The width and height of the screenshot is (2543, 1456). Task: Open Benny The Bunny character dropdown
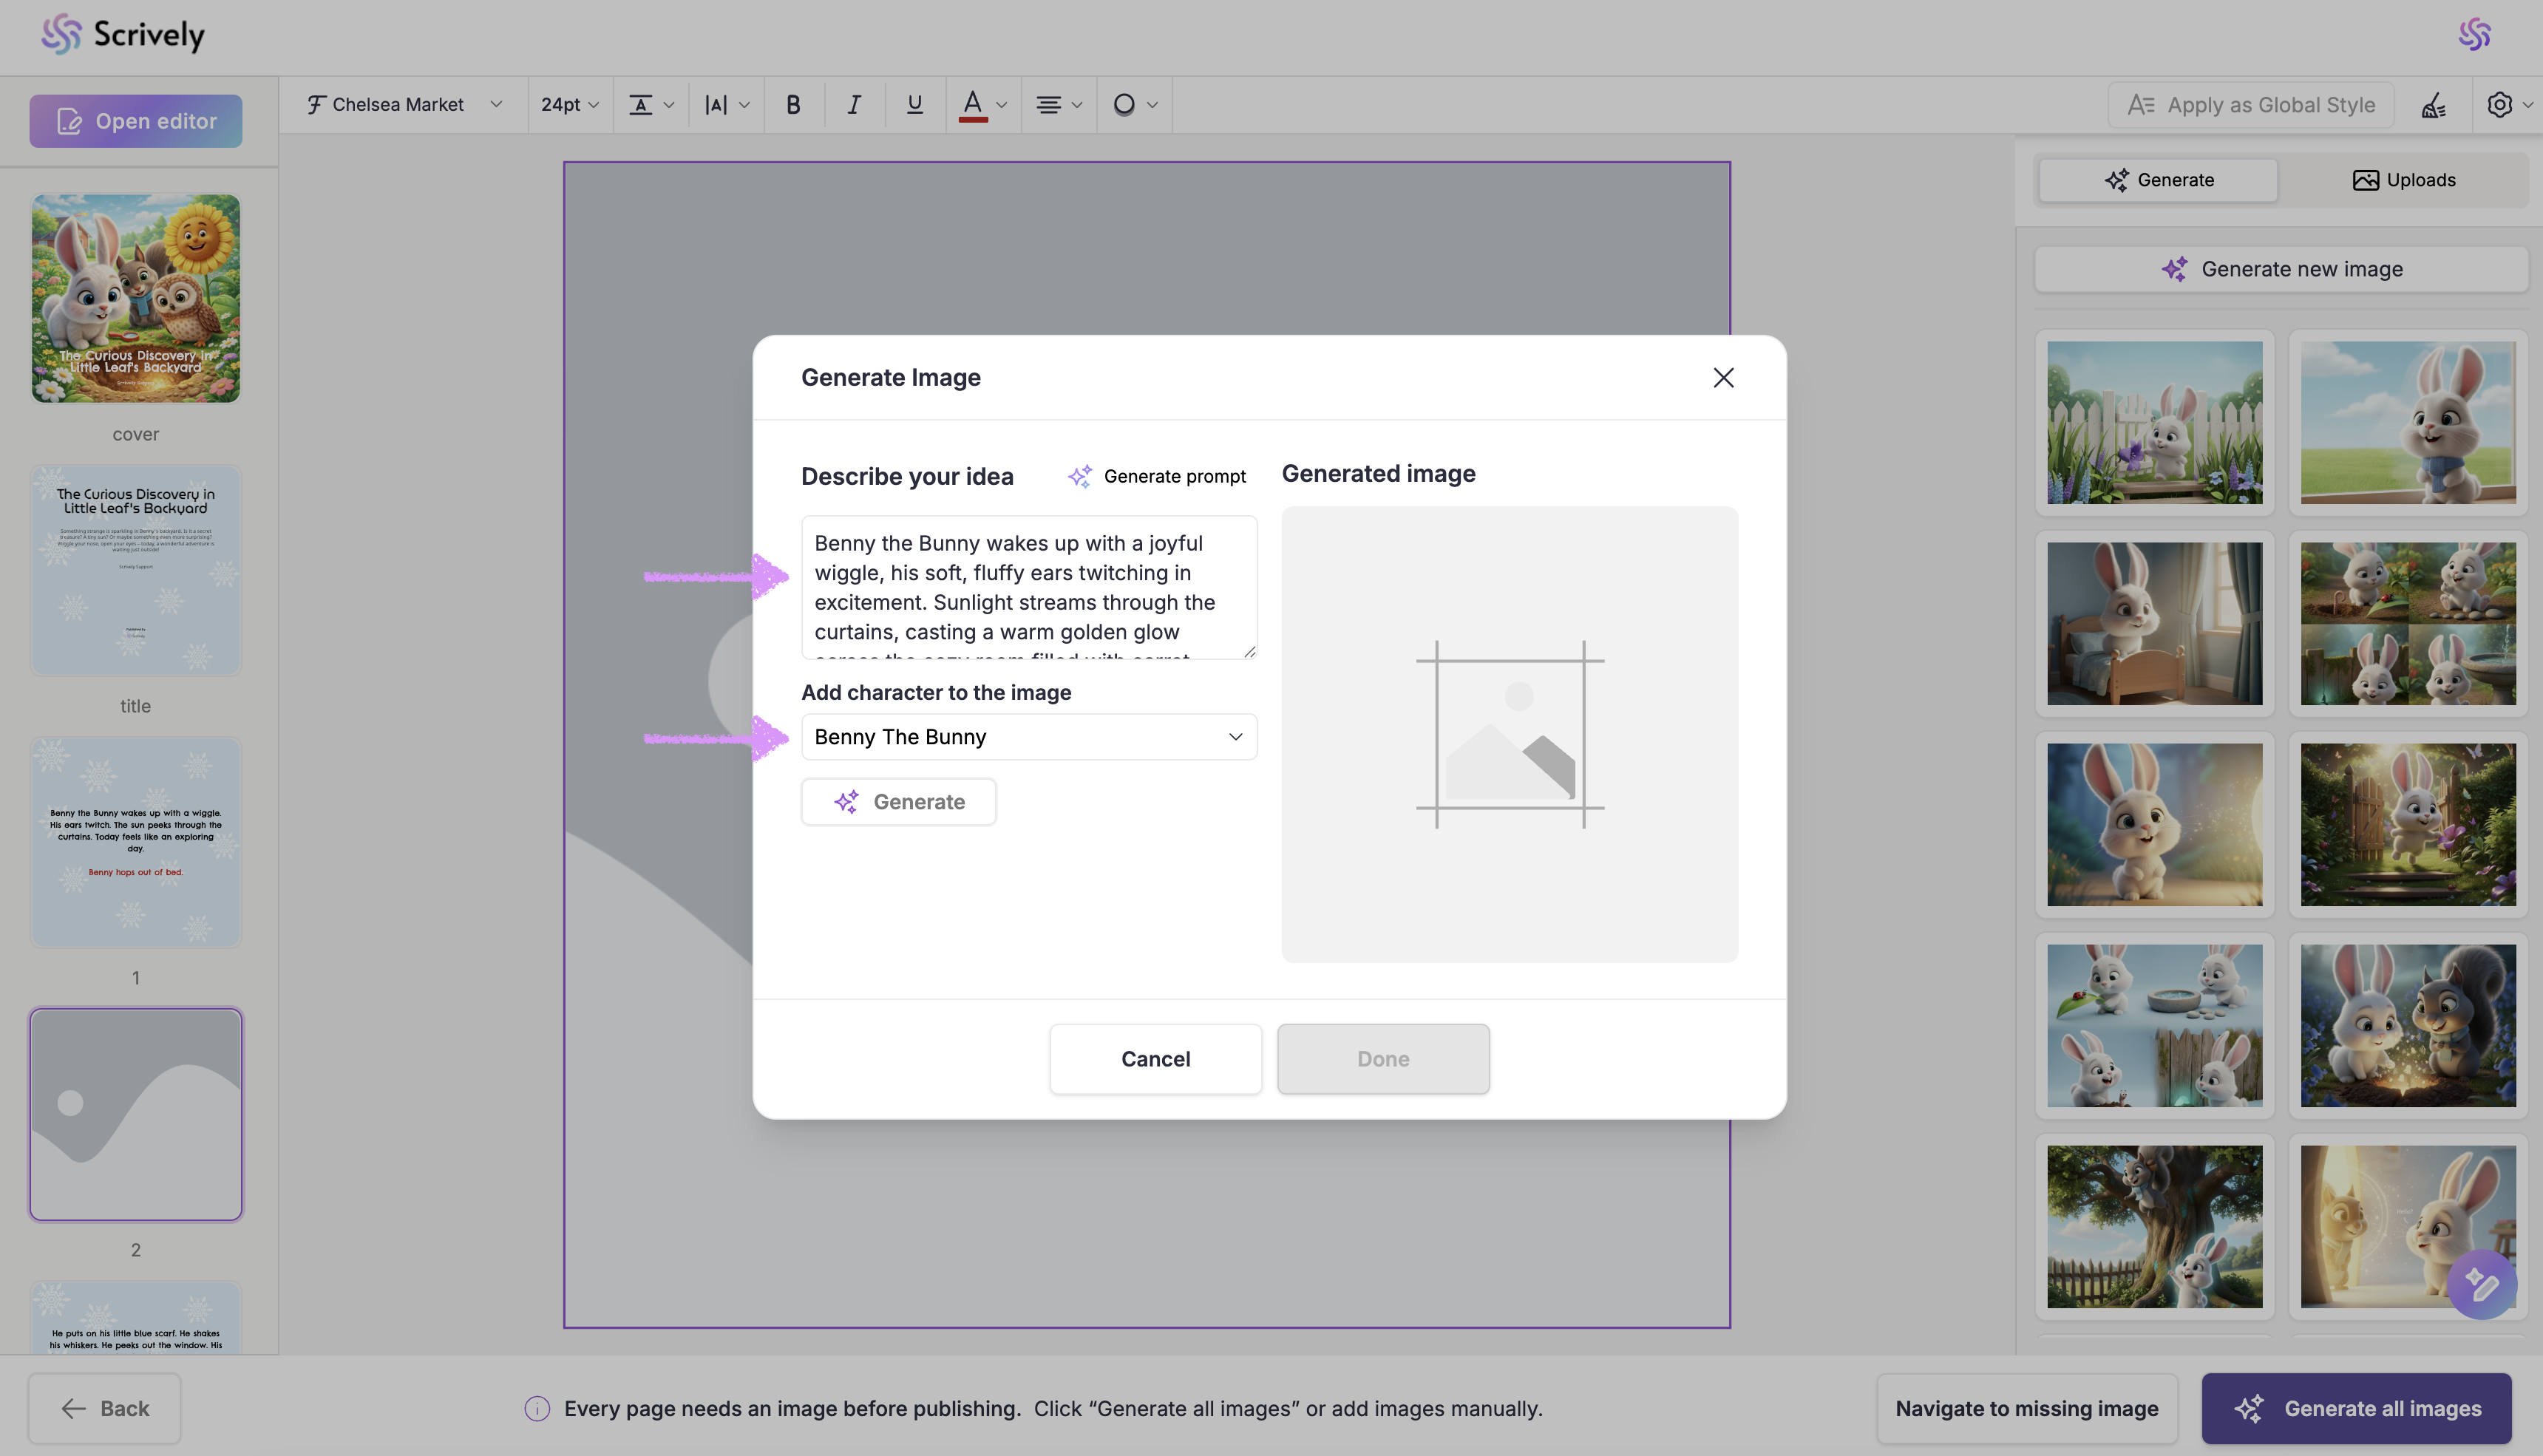pyautogui.click(x=1028, y=737)
